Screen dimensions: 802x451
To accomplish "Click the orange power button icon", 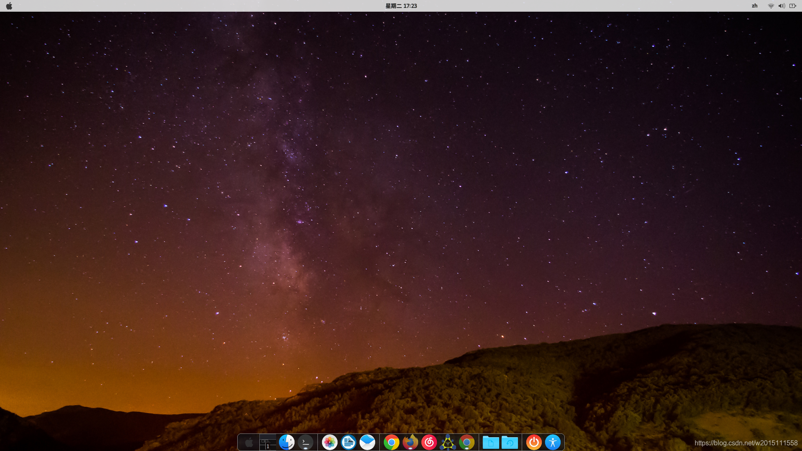I will [534, 442].
